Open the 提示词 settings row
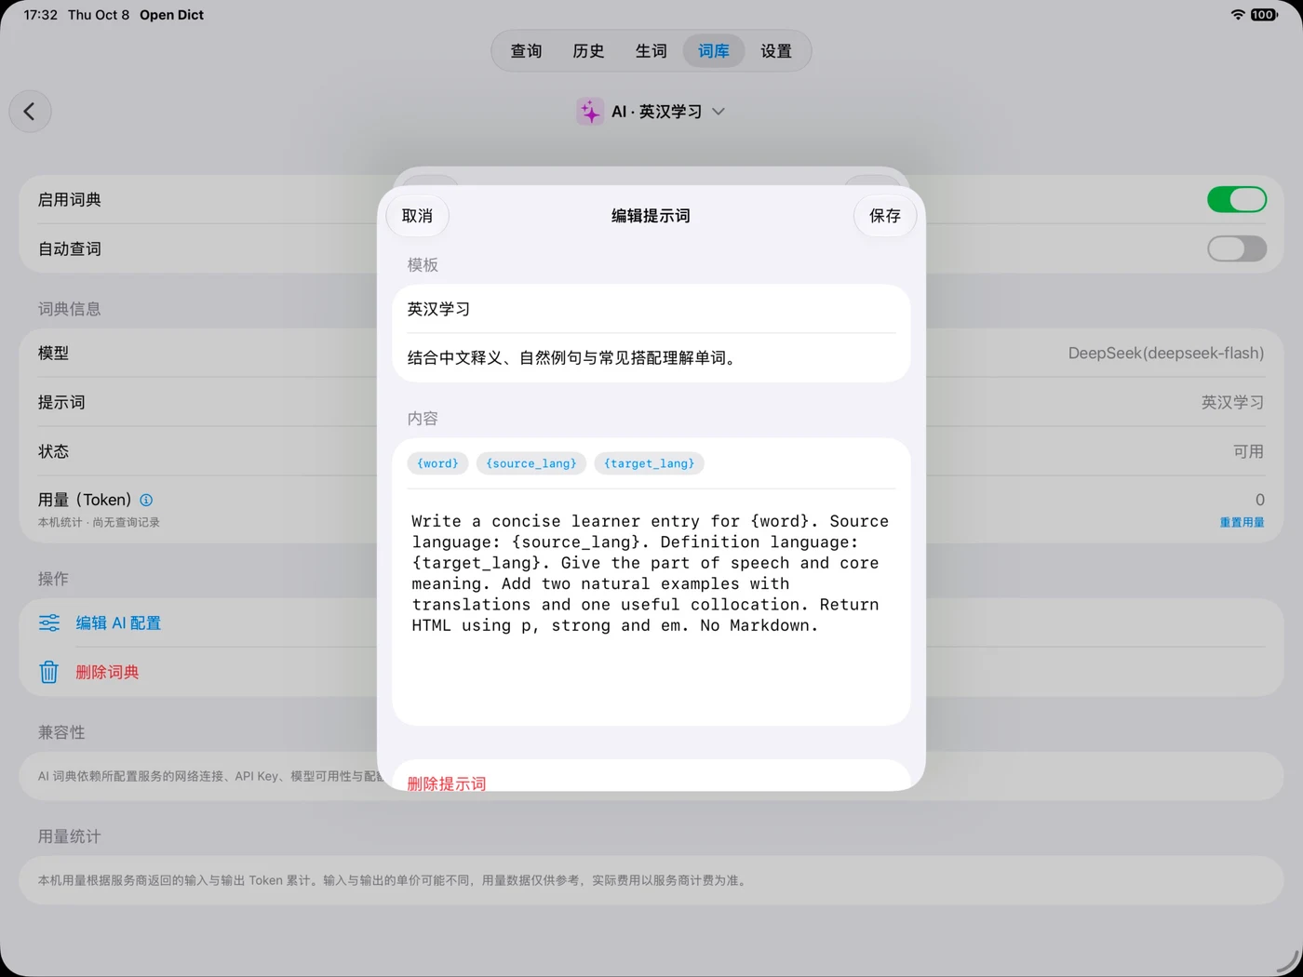1303x977 pixels. tap(651, 402)
